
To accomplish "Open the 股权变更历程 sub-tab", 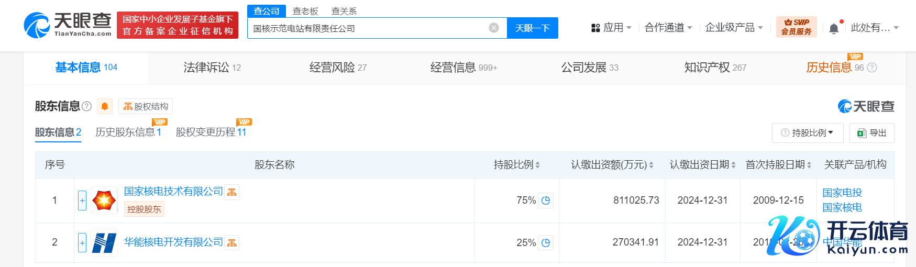I will coord(211,132).
